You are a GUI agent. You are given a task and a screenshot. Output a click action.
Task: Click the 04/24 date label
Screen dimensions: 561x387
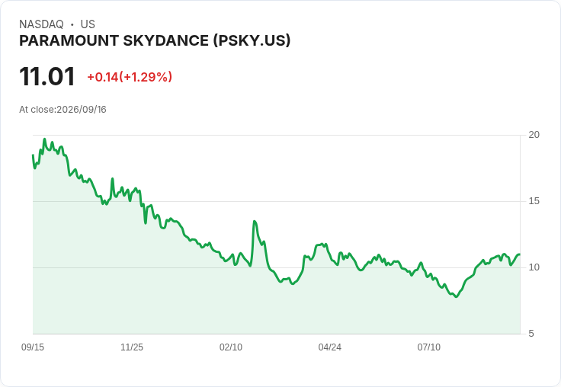pyautogui.click(x=329, y=347)
